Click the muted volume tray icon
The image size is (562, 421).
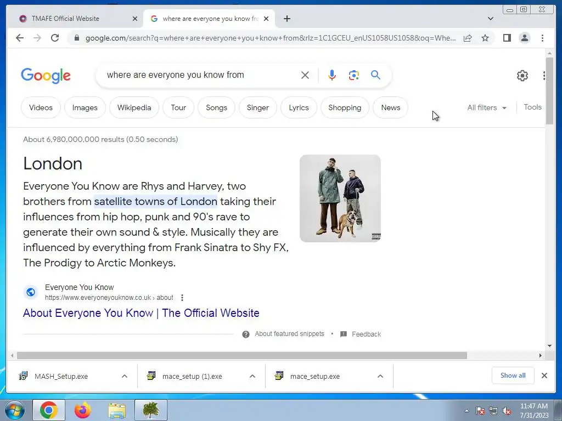pos(507,411)
